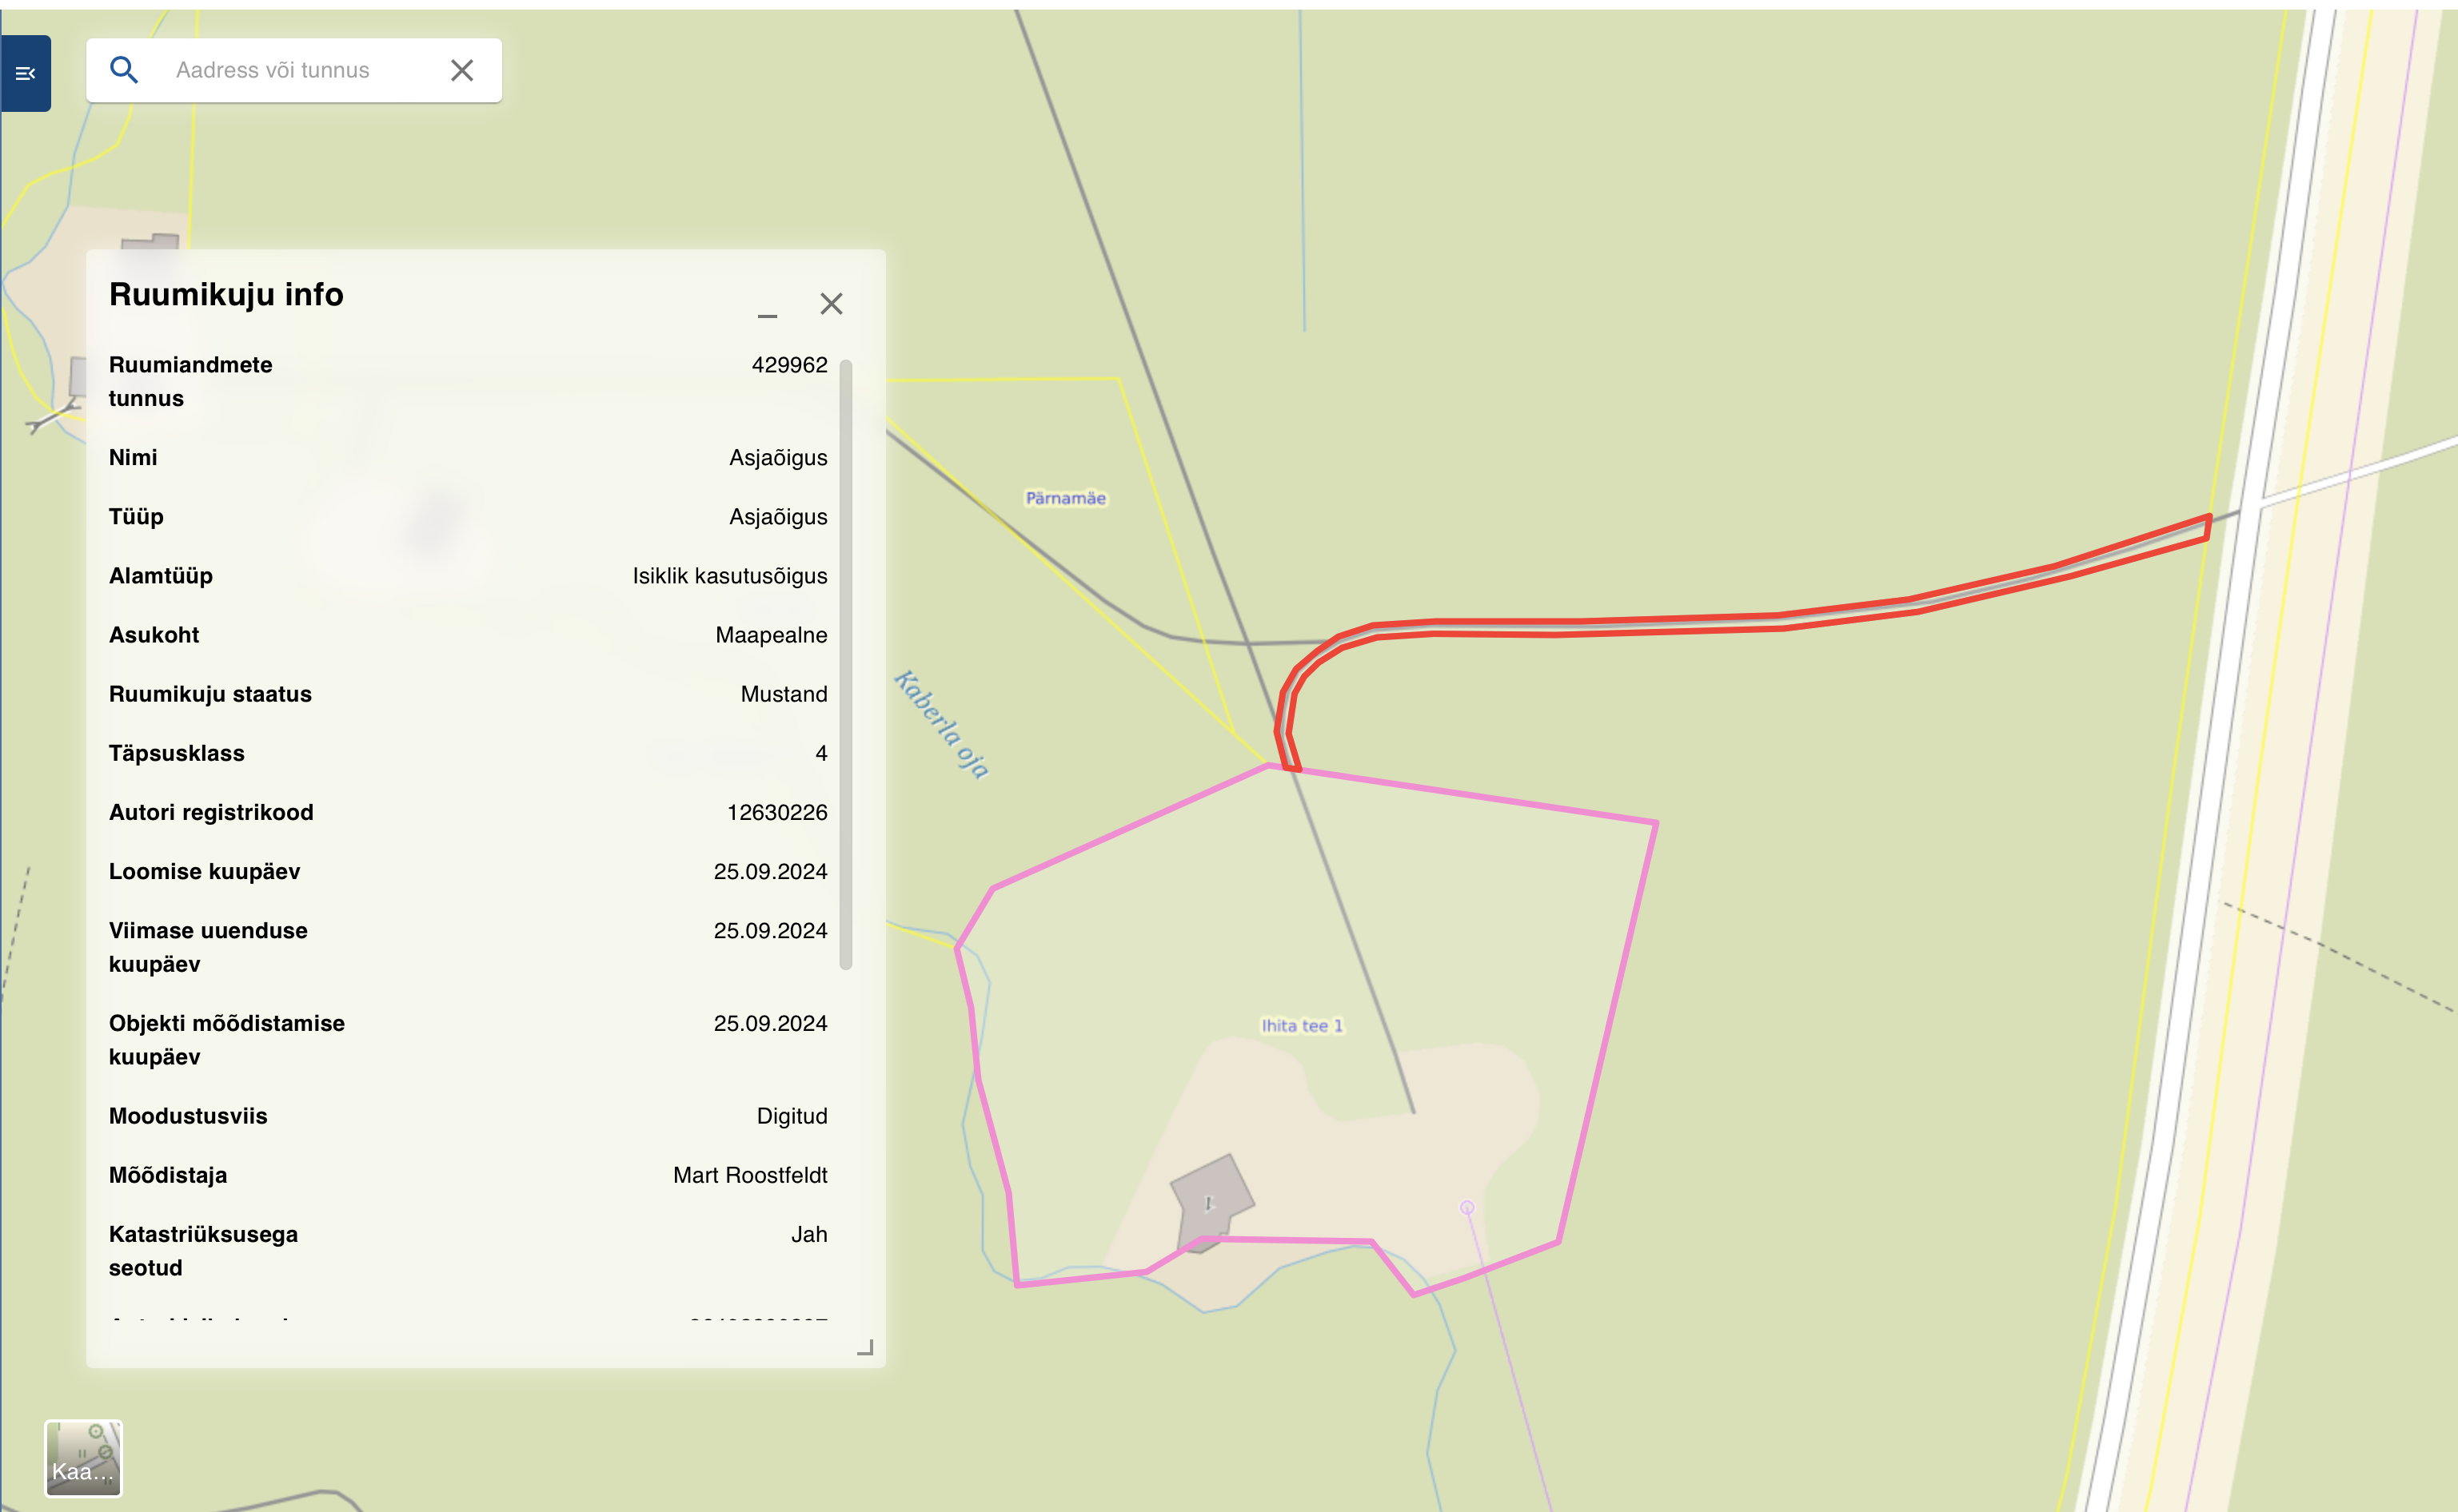Click the small purple circle marker
Image resolution: width=2458 pixels, height=1512 pixels.
point(1466,1208)
